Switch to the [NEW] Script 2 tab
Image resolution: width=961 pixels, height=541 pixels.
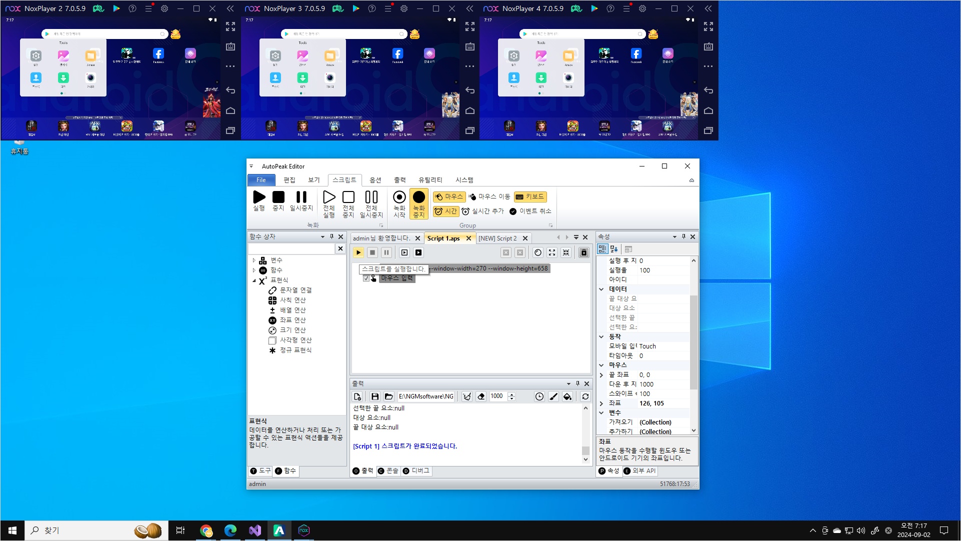coord(497,238)
